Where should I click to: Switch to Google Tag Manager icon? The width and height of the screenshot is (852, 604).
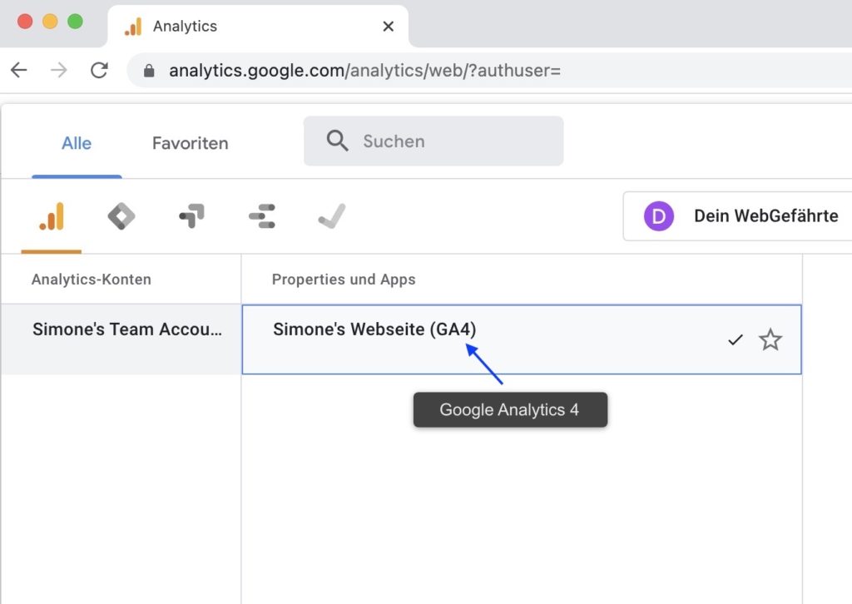tap(121, 216)
